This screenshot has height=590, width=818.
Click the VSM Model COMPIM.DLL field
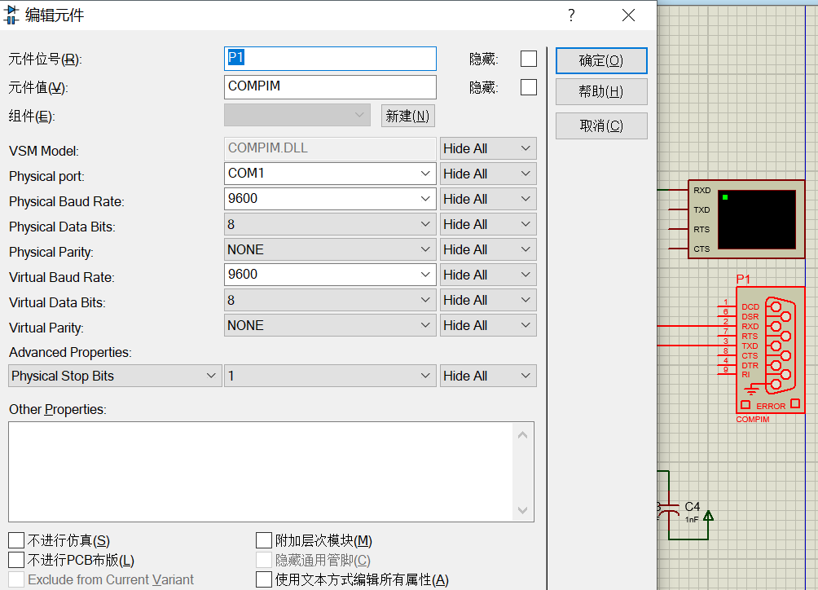pyautogui.click(x=330, y=148)
